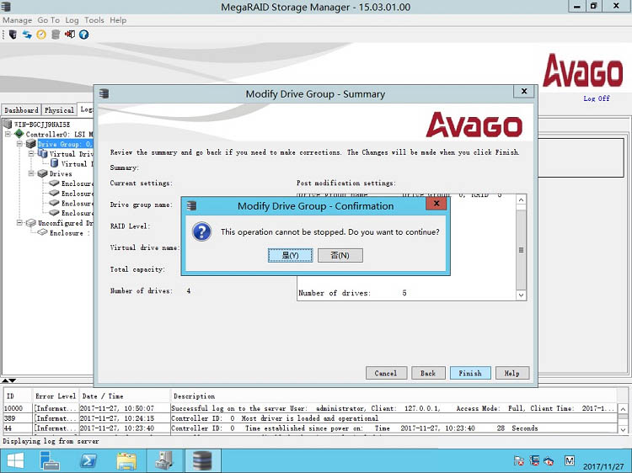Collapse the Controller0 tree node
The width and height of the screenshot is (632, 473).
[x=8, y=134]
